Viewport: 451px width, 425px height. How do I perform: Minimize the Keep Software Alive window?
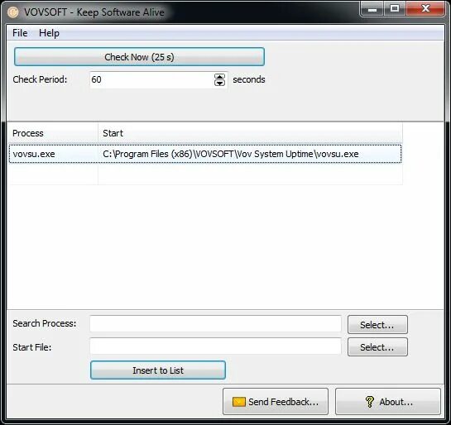pyautogui.click(x=372, y=9)
